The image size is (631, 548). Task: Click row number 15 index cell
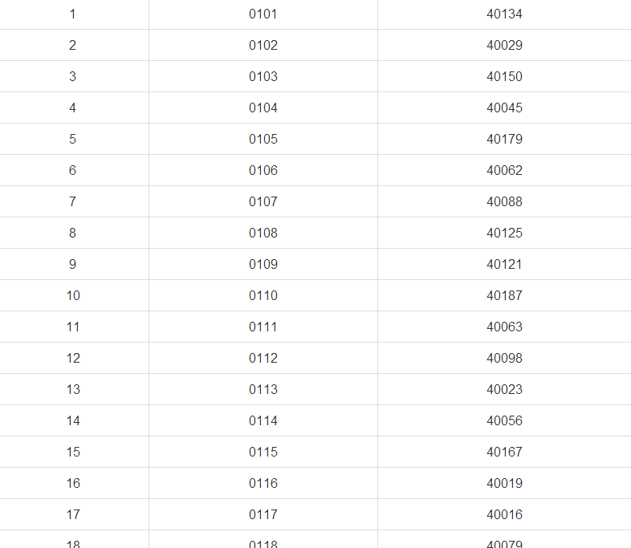point(72,452)
